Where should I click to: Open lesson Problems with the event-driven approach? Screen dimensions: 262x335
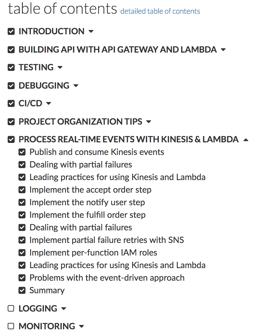(107, 278)
